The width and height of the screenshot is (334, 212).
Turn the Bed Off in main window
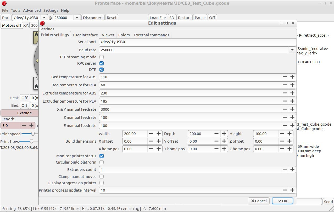point(25,105)
